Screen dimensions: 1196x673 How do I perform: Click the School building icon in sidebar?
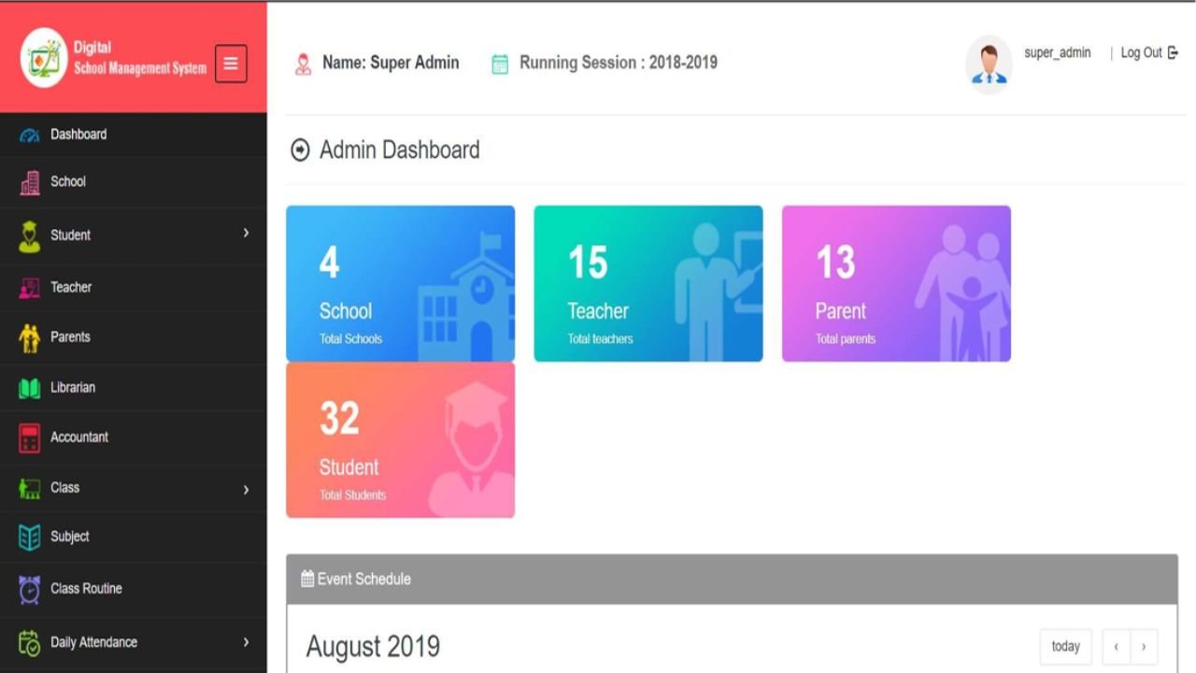point(29,183)
